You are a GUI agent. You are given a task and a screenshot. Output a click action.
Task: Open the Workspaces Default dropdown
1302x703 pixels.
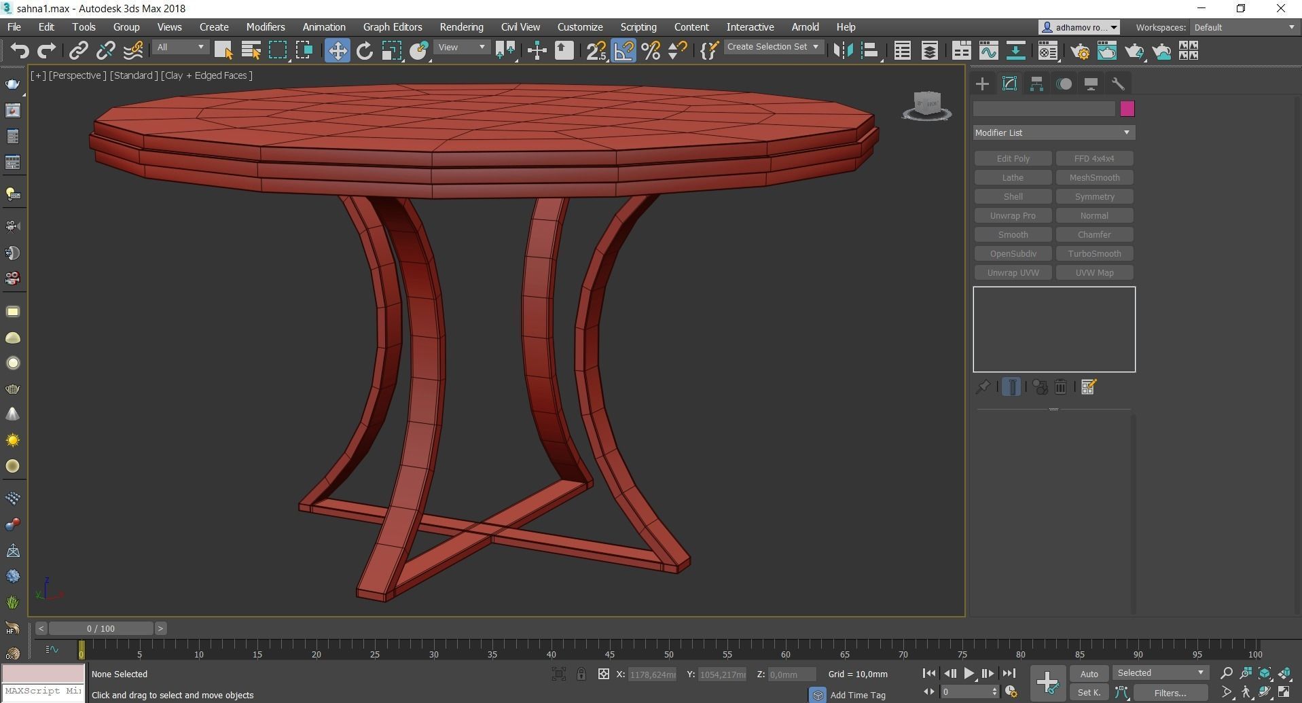click(1244, 27)
